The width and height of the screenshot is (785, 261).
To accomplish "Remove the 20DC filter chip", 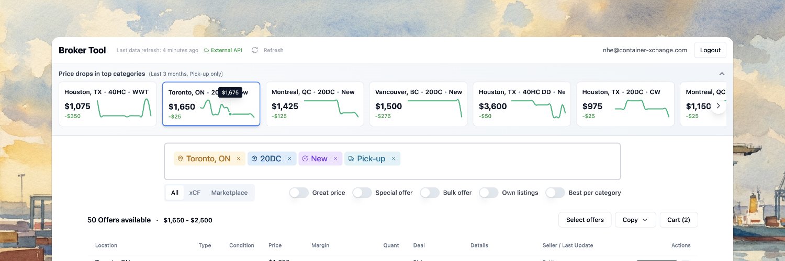I will click(289, 159).
